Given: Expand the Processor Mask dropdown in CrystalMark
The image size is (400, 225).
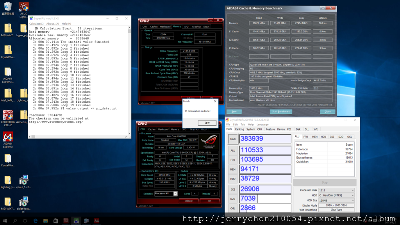Looking at the screenshot, I should pyautogui.click(x=336, y=190).
